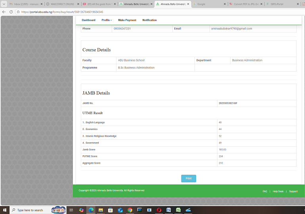Open the Make Payment menu item
305x214 pixels.
[127, 20]
